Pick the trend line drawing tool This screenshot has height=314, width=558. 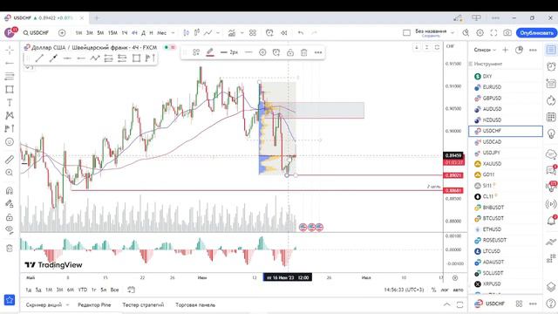(39, 58)
